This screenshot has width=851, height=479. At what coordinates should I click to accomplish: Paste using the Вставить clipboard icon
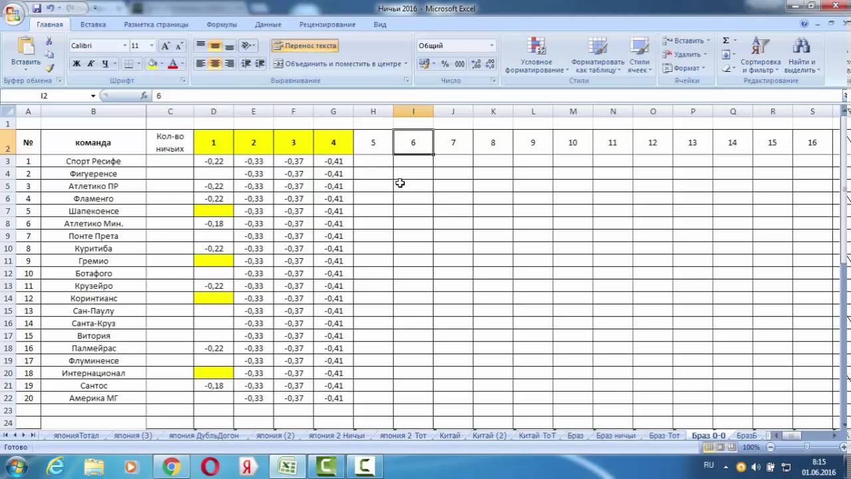pos(26,47)
